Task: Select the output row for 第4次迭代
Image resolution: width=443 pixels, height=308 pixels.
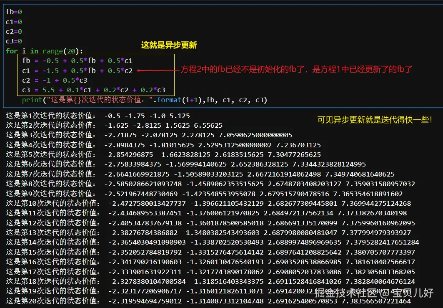Action: tap(163, 145)
